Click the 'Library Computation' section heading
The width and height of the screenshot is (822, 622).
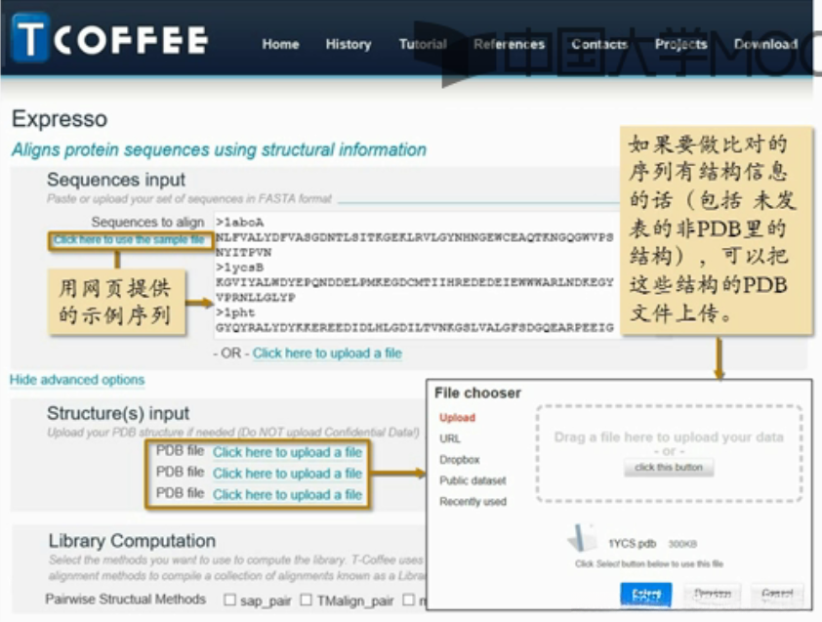coord(132,541)
